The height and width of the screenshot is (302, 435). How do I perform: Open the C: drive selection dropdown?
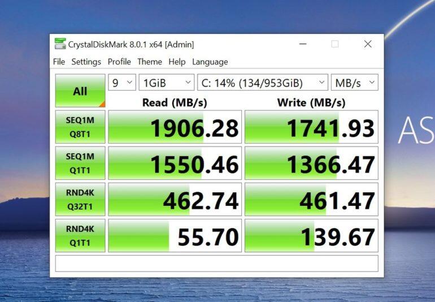tap(263, 83)
